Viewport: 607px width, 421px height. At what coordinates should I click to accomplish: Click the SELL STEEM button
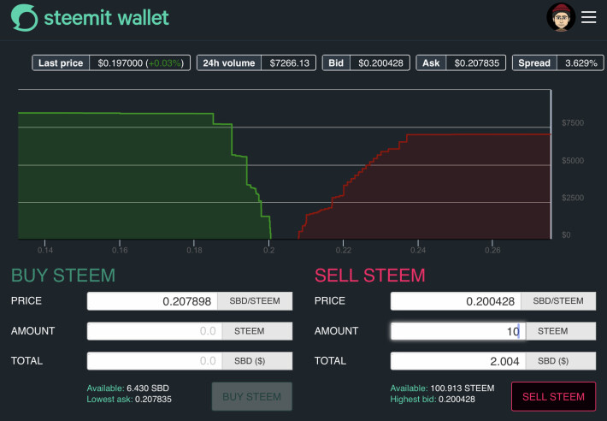(554, 396)
